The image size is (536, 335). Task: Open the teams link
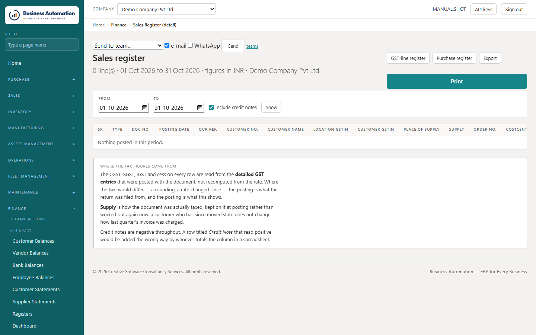pos(252,46)
